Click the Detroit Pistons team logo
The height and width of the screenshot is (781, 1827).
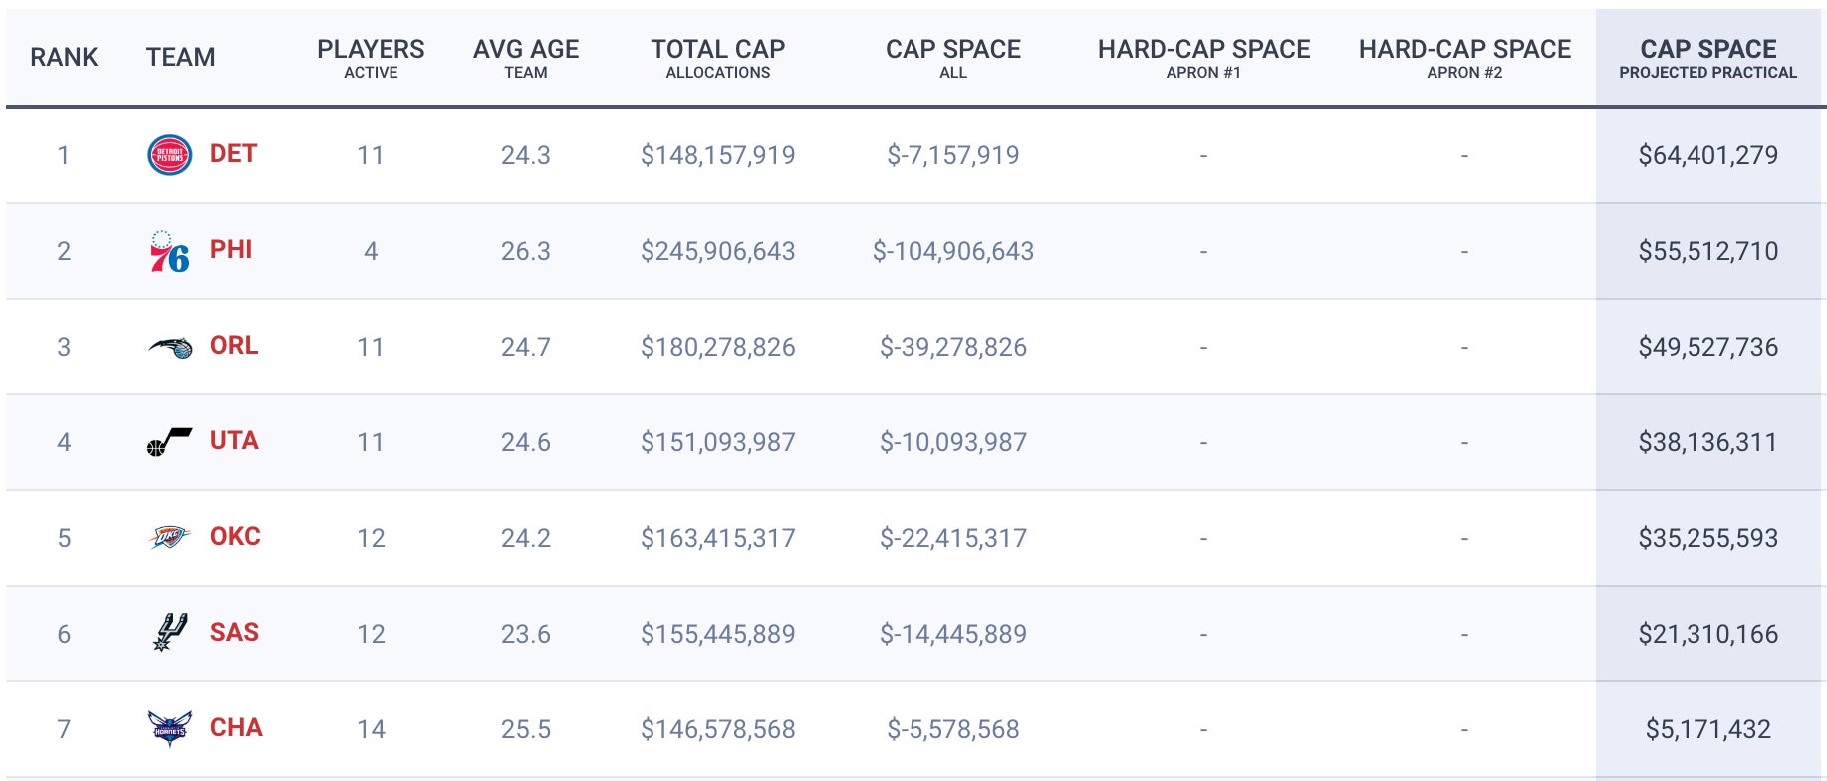[x=169, y=155]
